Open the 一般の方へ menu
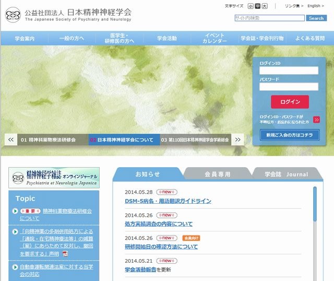Screen dimensions: 334x281 point(71,38)
